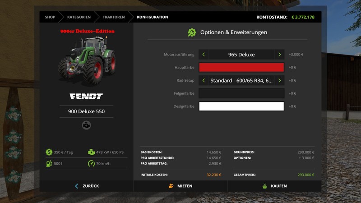
Task: Click the gear icon beside Optionen & Erweiterungen
Action: click(x=192, y=32)
